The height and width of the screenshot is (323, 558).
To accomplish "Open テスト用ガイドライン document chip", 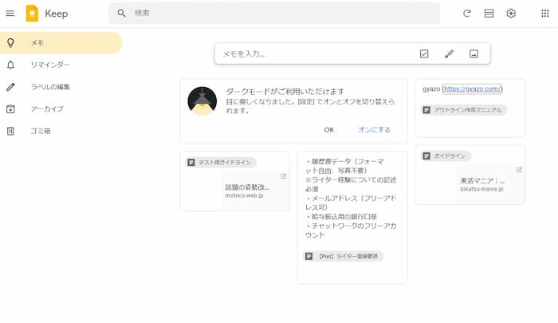I will [x=221, y=163].
